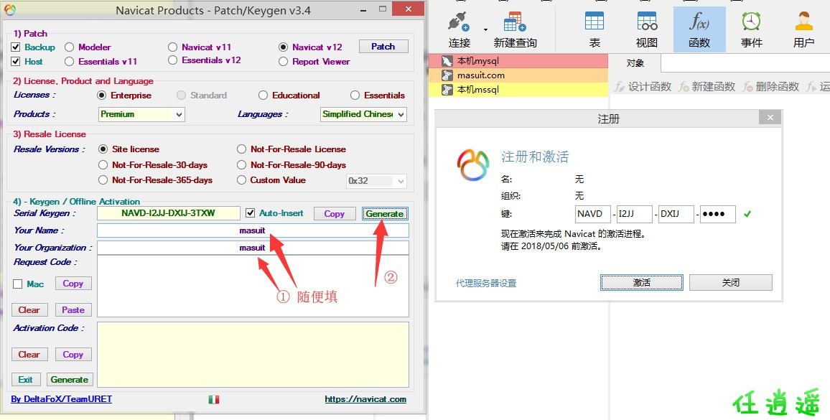This screenshot has height=420, width=830.
Task: Expand the arrow beside the 连接 button
Action: (485, 29)
